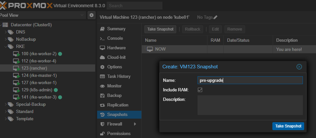This screenshot has height=138, width=316.
Task: Click the snapshot Name input field
Action: pos(250,80)
